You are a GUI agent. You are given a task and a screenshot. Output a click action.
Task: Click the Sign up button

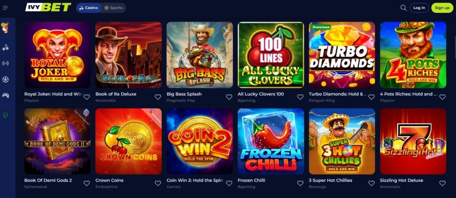click(x=442, y=8)
